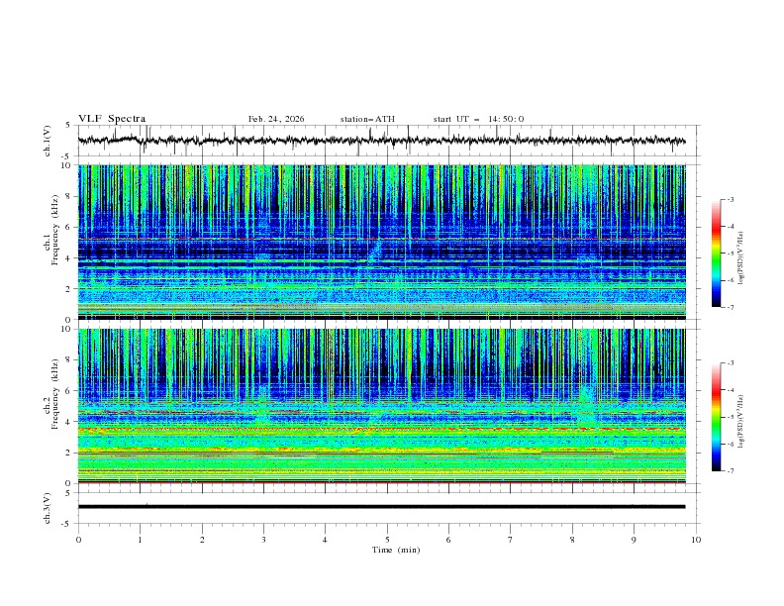Click the "4" kHz tick on ch.2 spectrogram
Screen dimensions: 784x606
(69, 422)
